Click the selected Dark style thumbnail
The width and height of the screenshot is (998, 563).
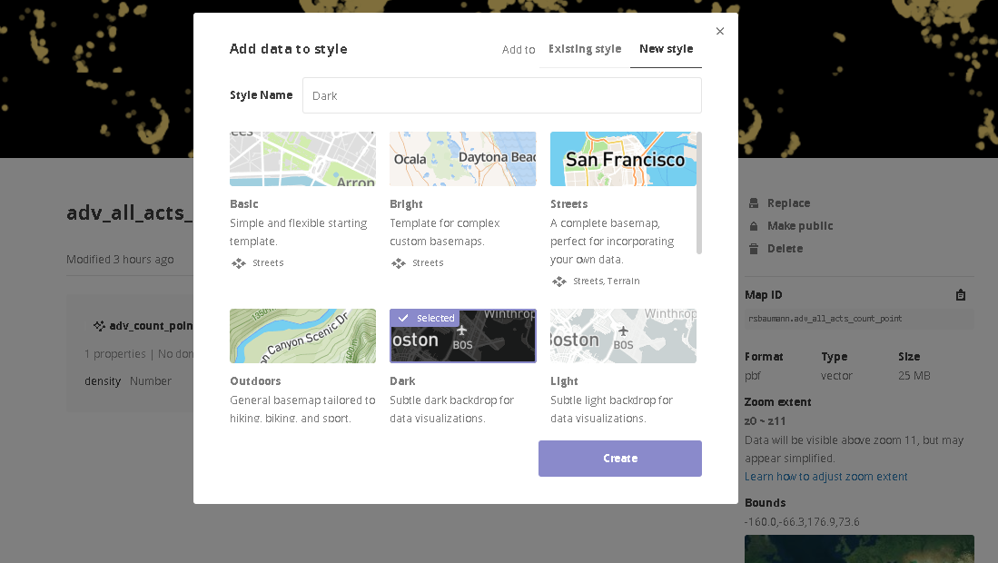[x=463, y=336]
